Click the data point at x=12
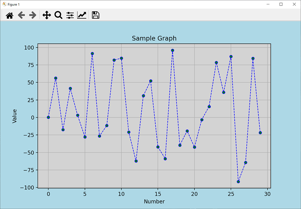 tap(136, 161)
